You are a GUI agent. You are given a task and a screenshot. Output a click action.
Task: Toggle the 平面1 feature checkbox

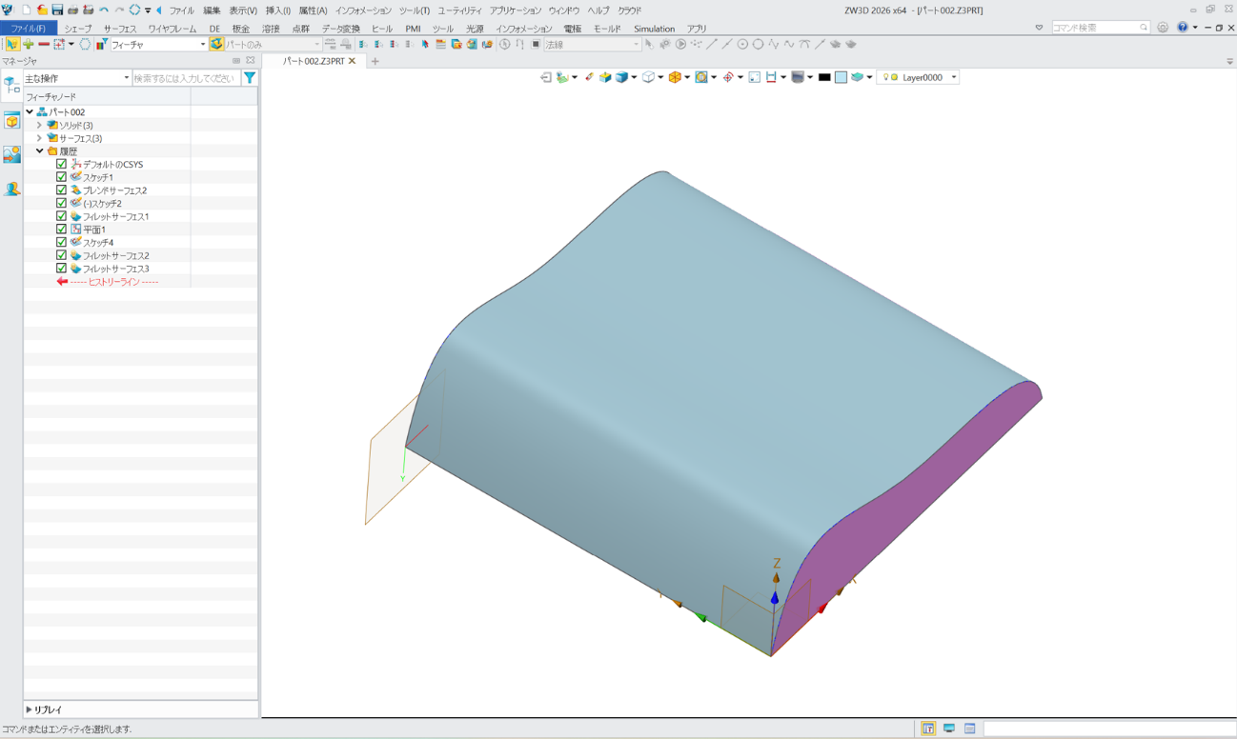62,230
